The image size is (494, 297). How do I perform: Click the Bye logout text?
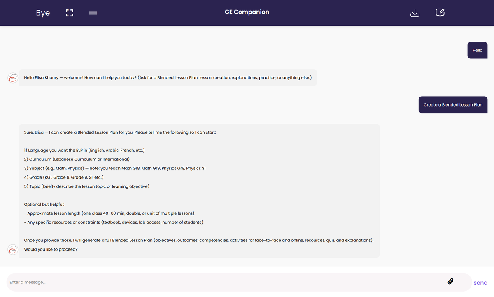click(x=43, y=13)
